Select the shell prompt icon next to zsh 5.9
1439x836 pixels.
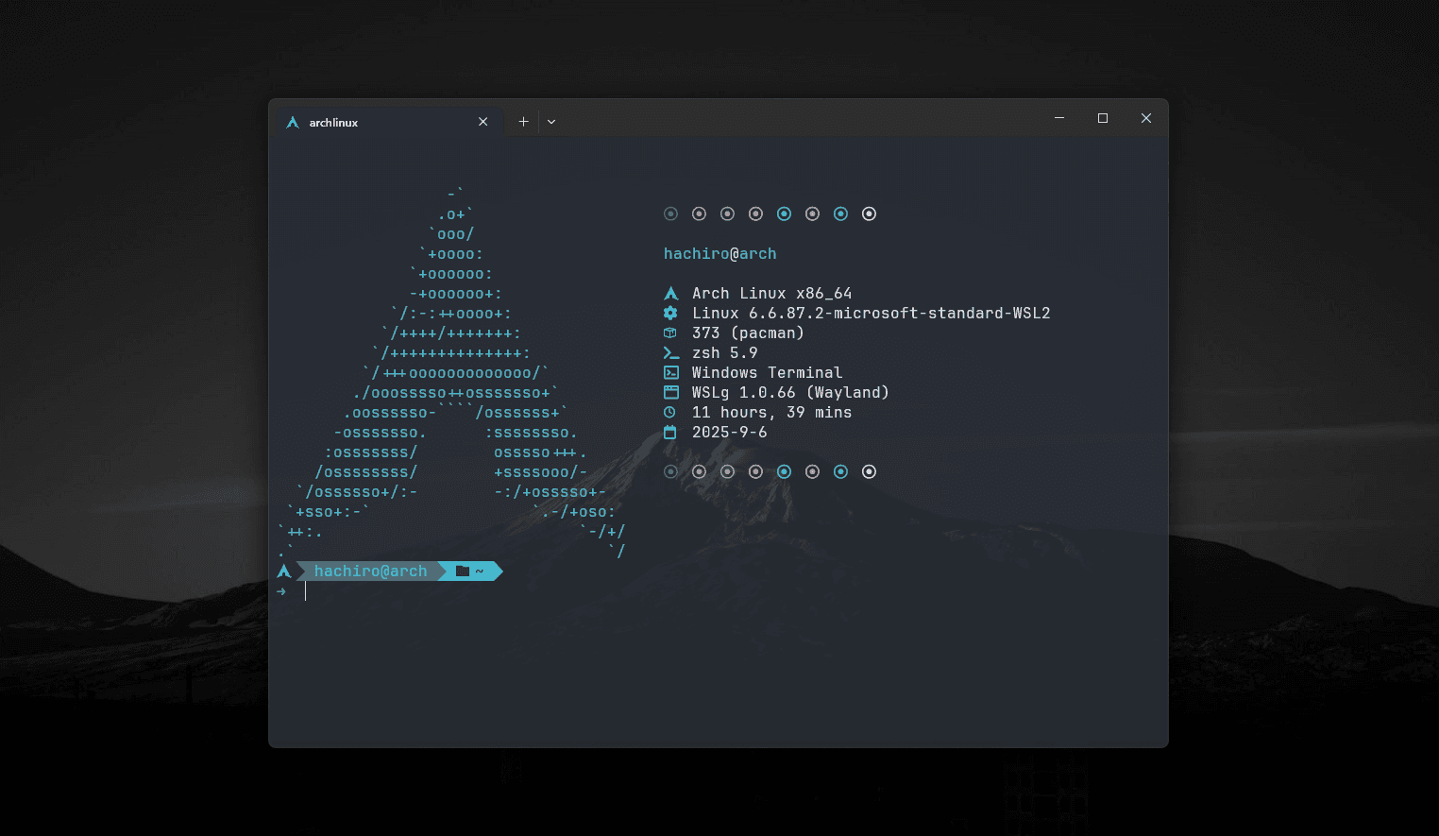[670, 352]
